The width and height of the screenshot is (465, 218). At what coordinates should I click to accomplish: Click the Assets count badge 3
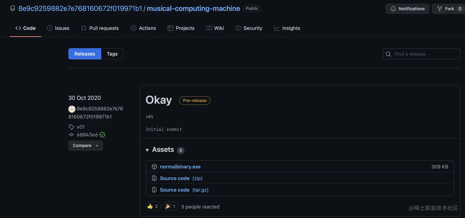[x=181, y=150]
